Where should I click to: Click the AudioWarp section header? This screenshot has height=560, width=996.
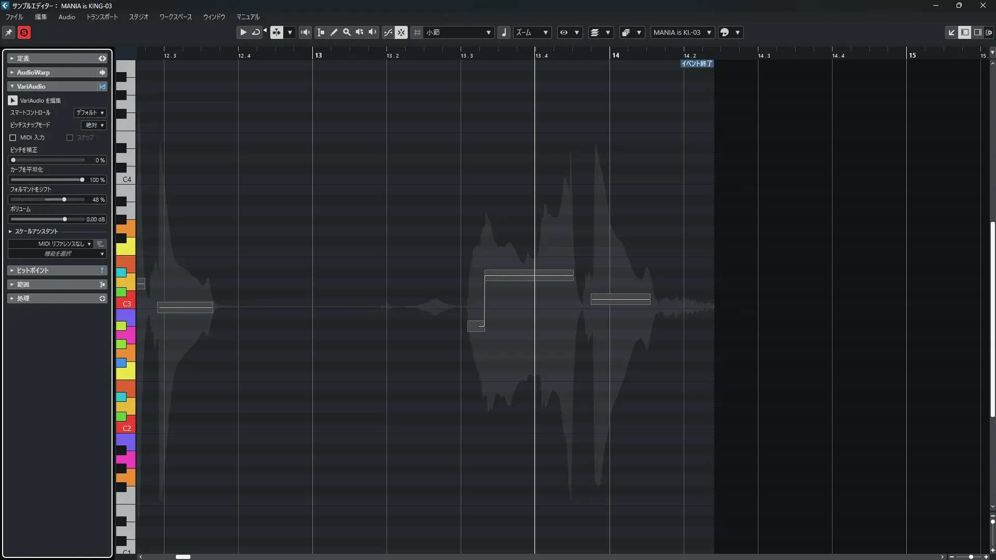coord(33,72)
